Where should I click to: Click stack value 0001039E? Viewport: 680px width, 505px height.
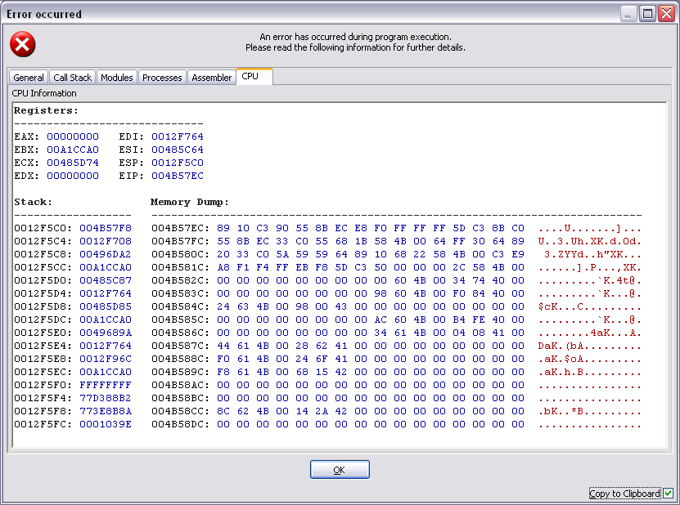coord(106,424)
